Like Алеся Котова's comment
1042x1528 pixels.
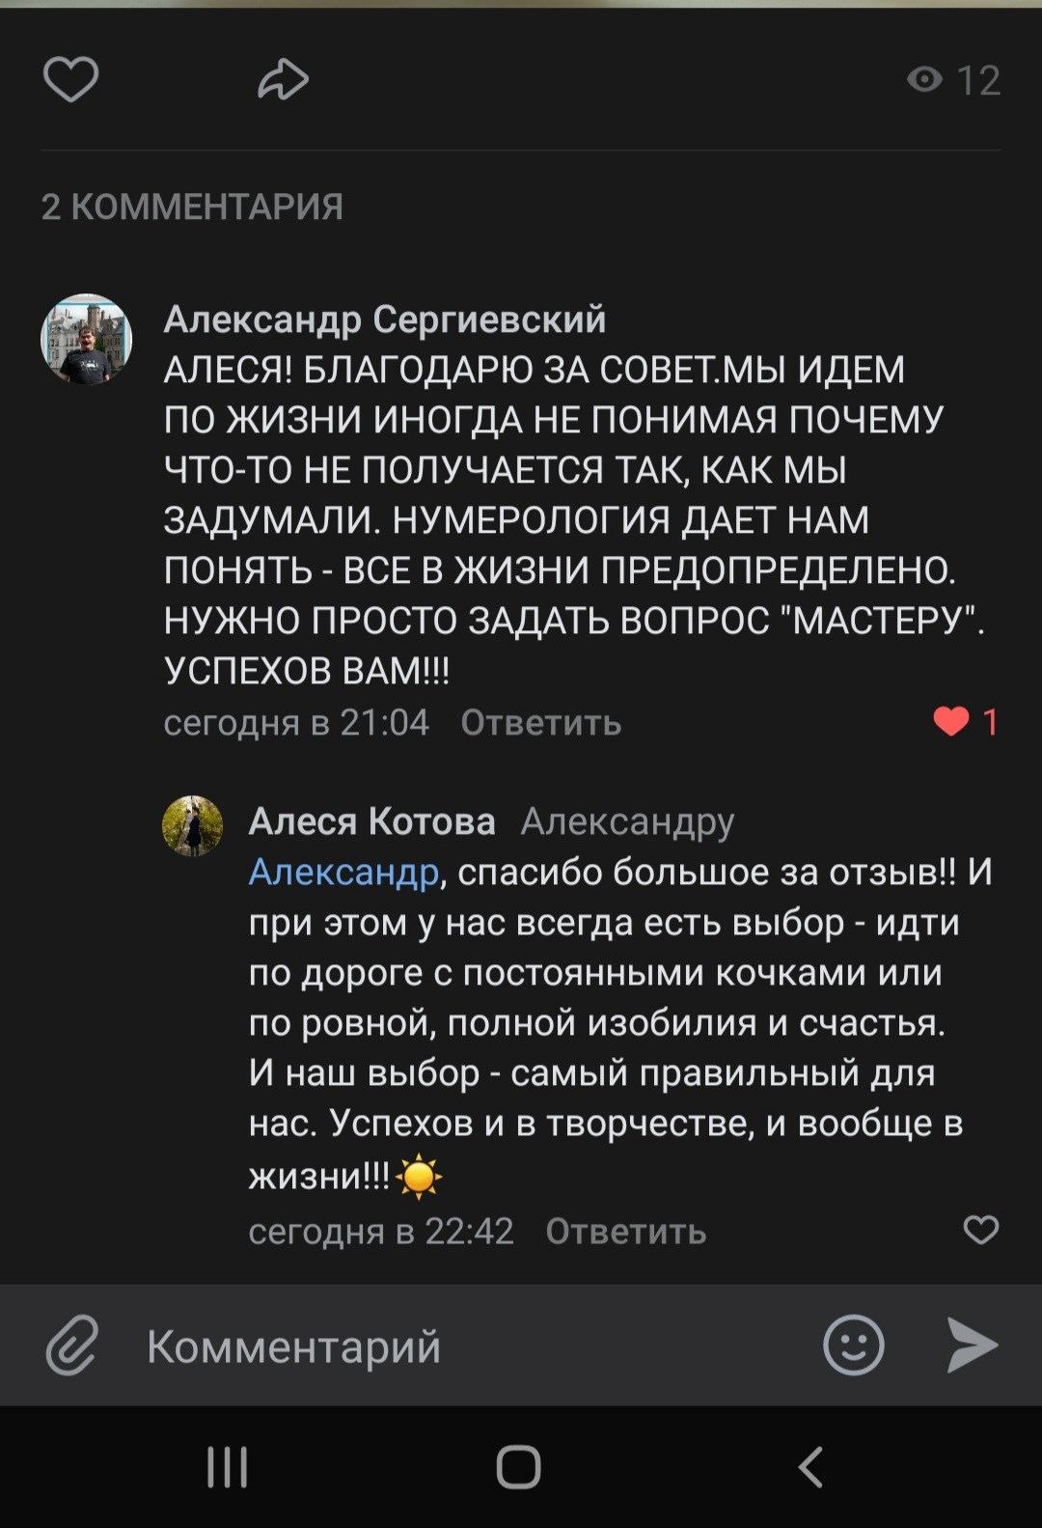click(980, 1230)
